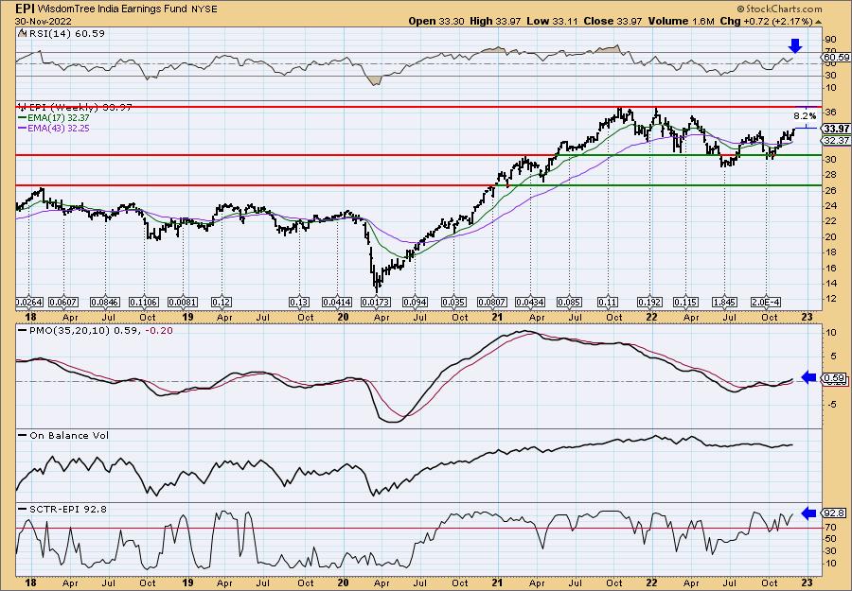Image resolution: width=852 pixels, height=591 pixels.
Task: Click the 0.1106 dividend label
Action: [144, 302]
